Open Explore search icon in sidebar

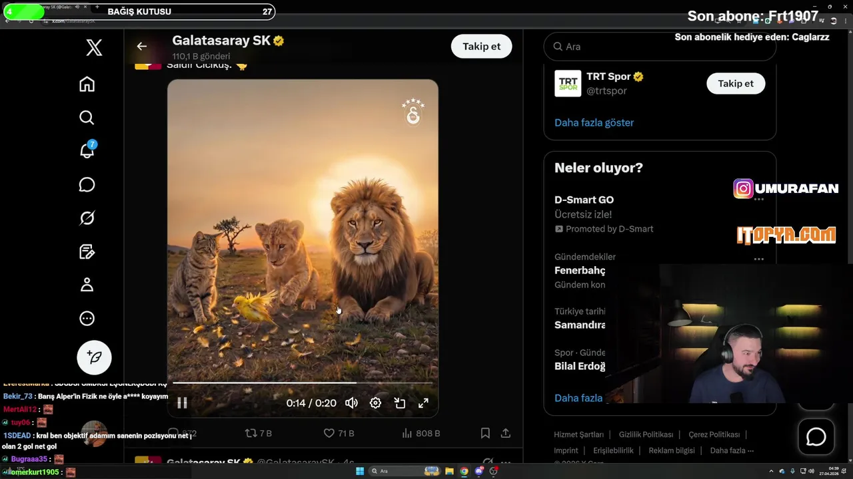pyautogui.click(x=87, y=118)
